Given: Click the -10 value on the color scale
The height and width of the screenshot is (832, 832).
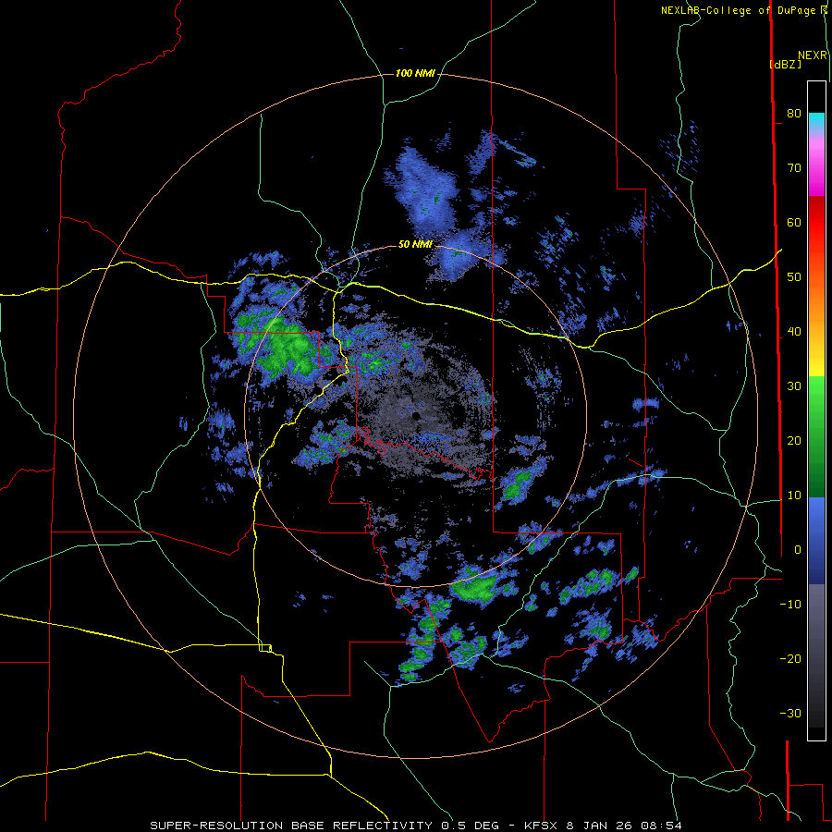Looking at the screenshot, I should coord(790,604).
